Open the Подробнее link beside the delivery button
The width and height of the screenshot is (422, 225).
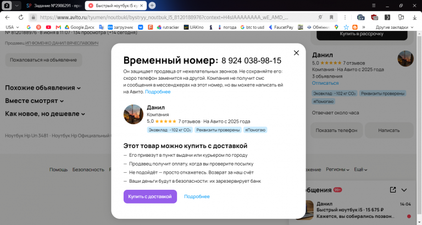point(197,196)
